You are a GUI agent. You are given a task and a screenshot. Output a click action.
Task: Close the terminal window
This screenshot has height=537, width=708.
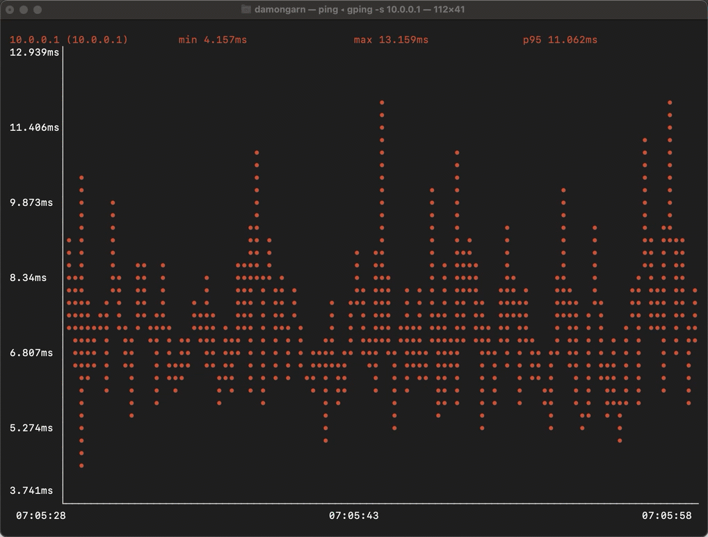(10, 10)
